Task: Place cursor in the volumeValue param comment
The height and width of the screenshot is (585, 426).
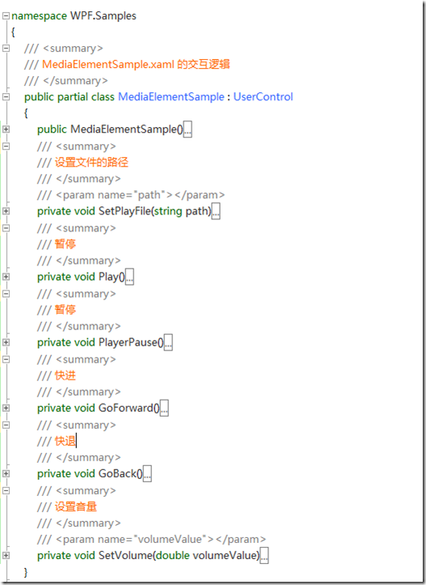Action: [x=151, y=540]
